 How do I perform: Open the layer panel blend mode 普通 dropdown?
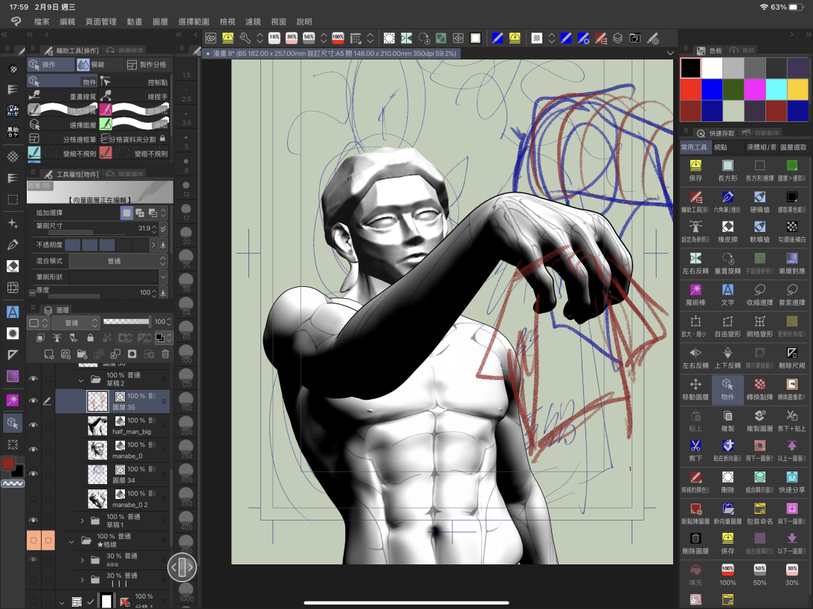tap(75, 323)
